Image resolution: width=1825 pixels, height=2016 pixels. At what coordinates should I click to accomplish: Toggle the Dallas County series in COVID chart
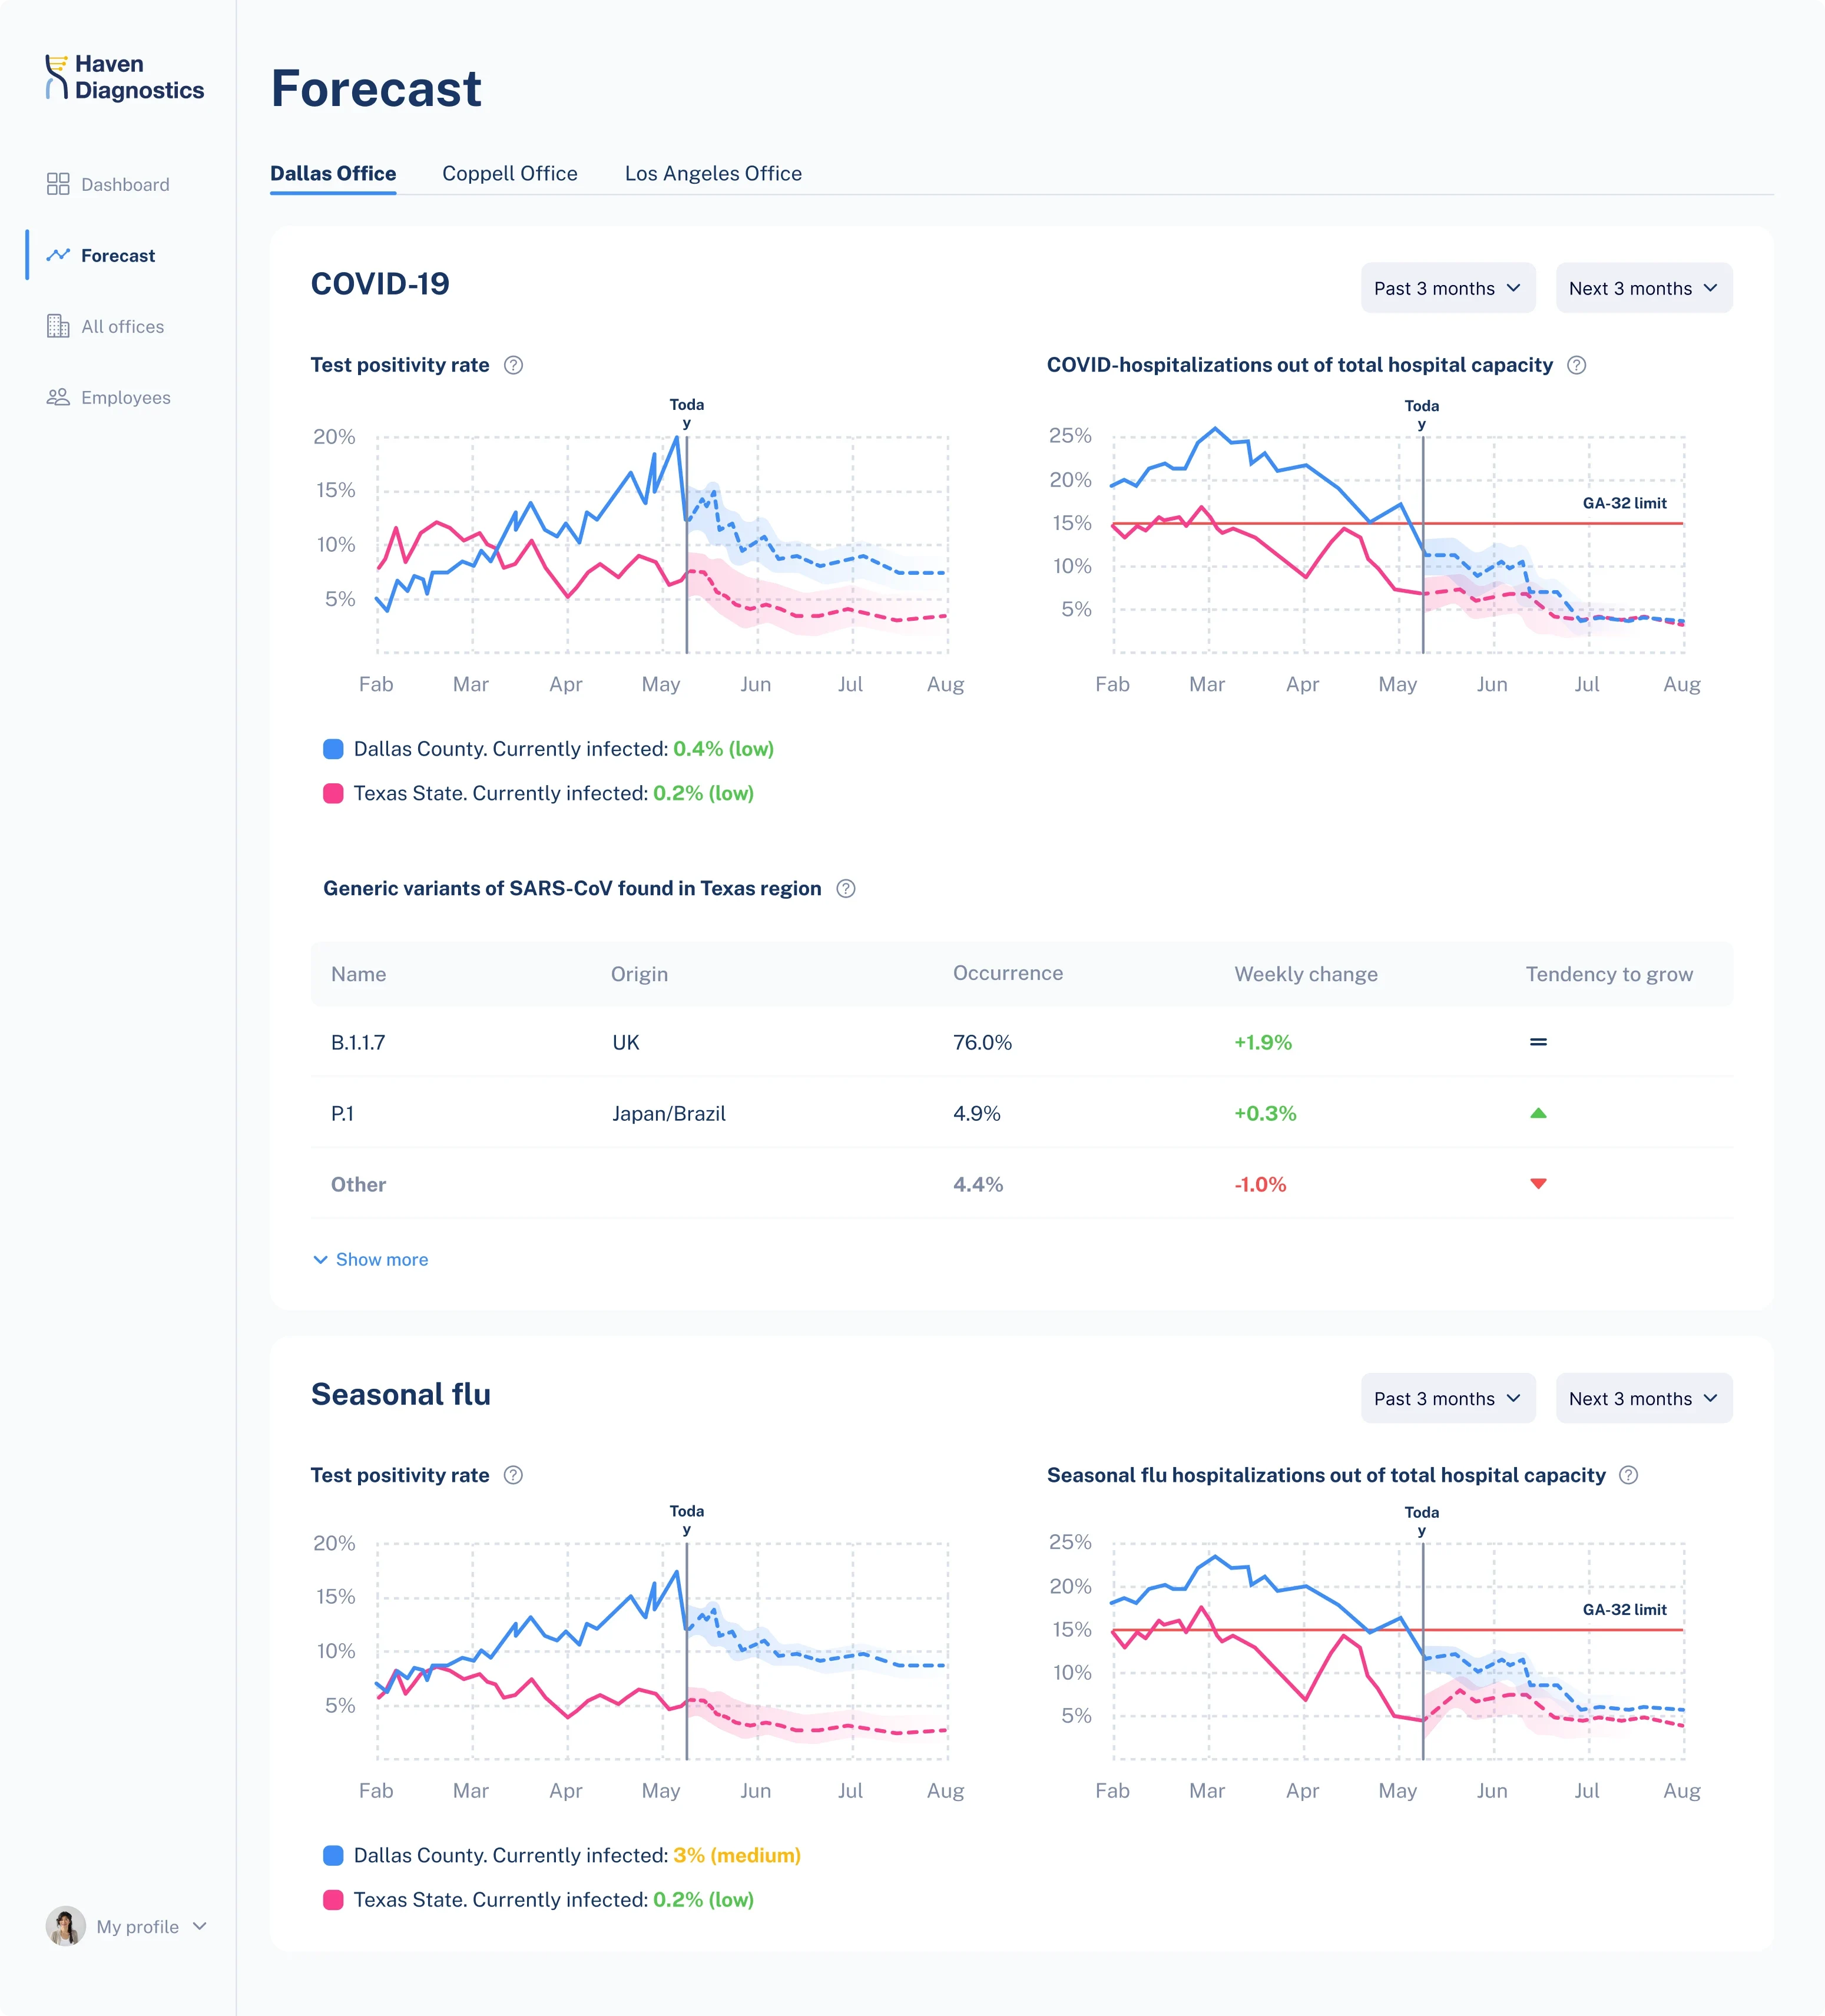coord(333,748)
